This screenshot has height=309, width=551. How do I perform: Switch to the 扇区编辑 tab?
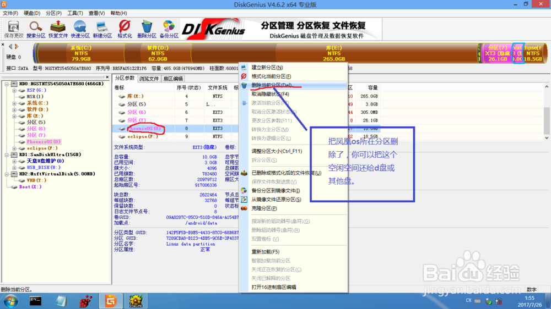point(173,79)
